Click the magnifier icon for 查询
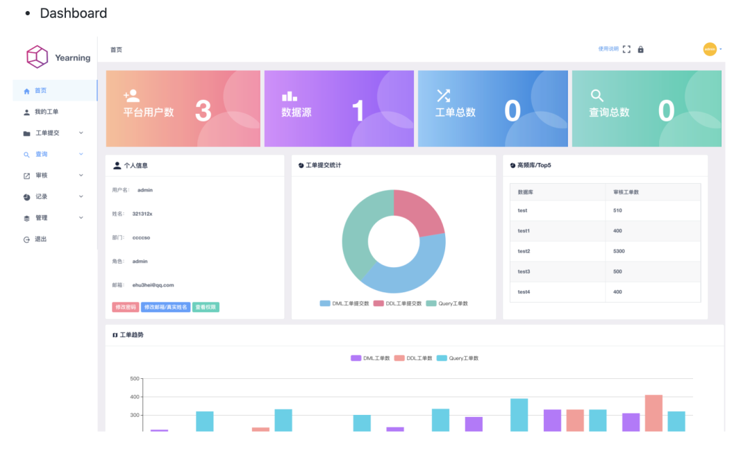The height and width of the screenshot is (451, 750). tap(27, 154)
